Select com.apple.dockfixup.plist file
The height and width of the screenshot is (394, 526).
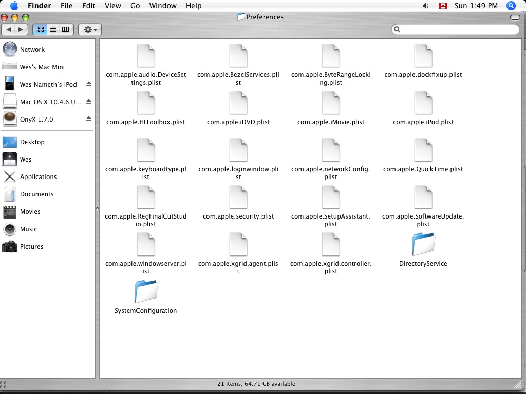pos(423,56)
